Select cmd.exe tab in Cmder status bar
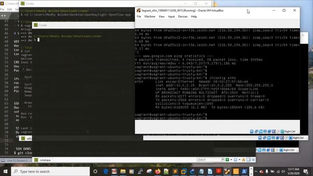Image resolution: width=313 pixels, height=176 pixels. pyautogui.click(x=43, y=160)
